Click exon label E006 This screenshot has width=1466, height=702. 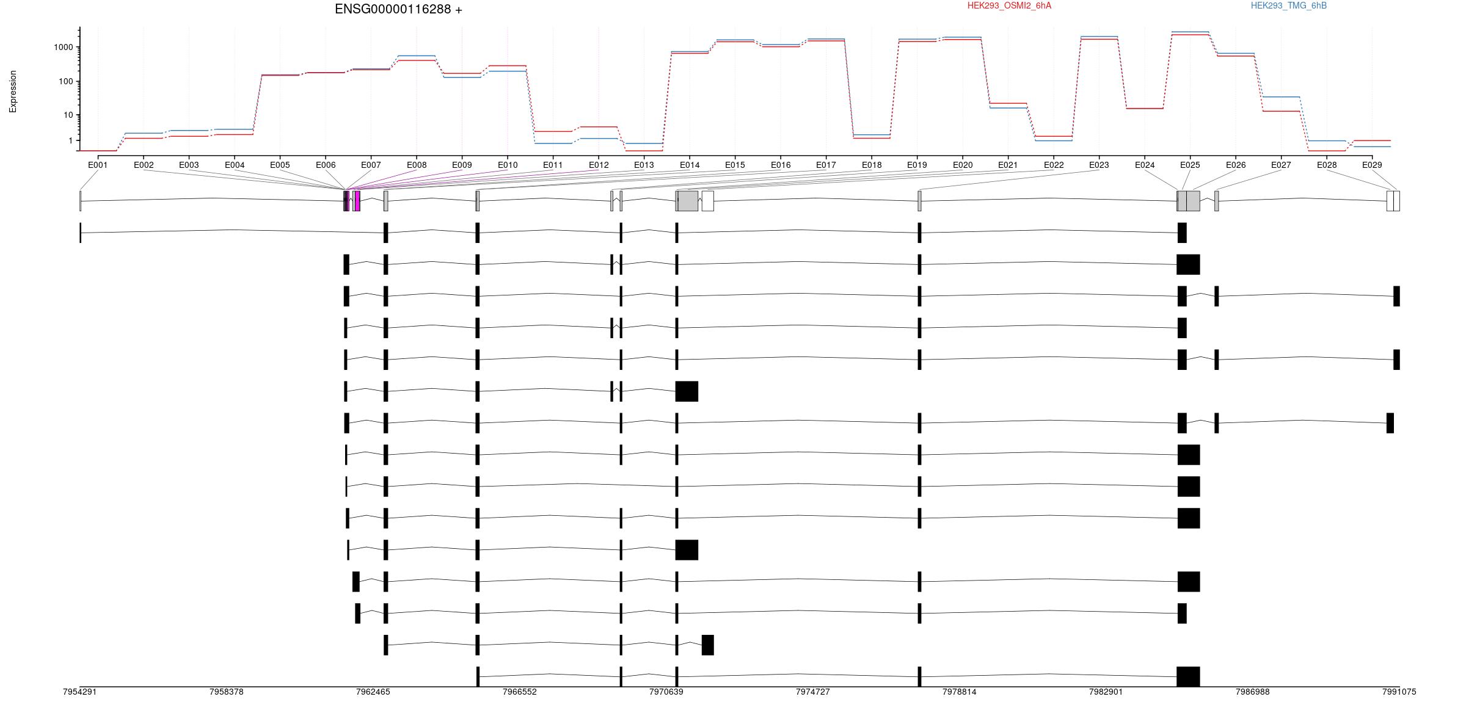pyautogui.click(x=326, y=165)
